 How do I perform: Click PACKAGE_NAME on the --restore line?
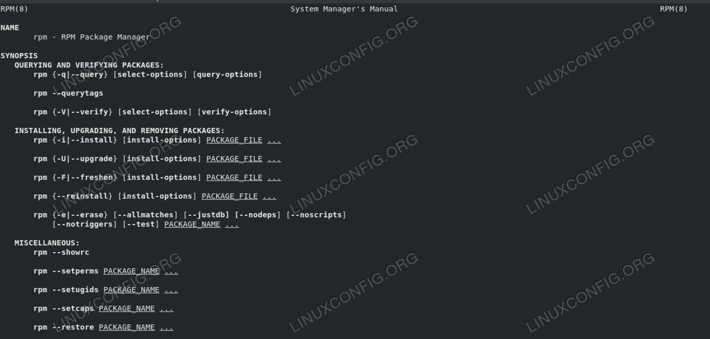click(127, 327)
